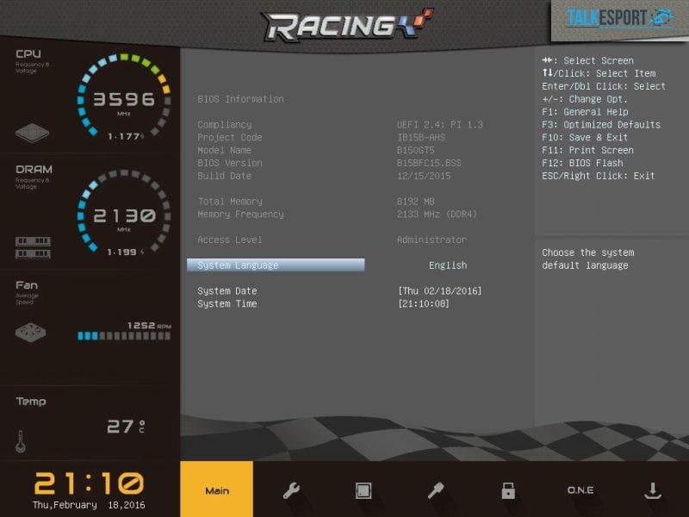Open the download arrow exit tab
The image size is (689, 517).
pyautogui.click(x=652, y=490)
